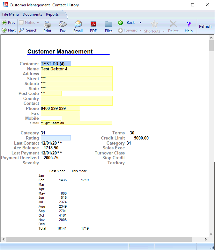
Task: Click the horizontal scrollbar thumb
Action: [99, 239]
